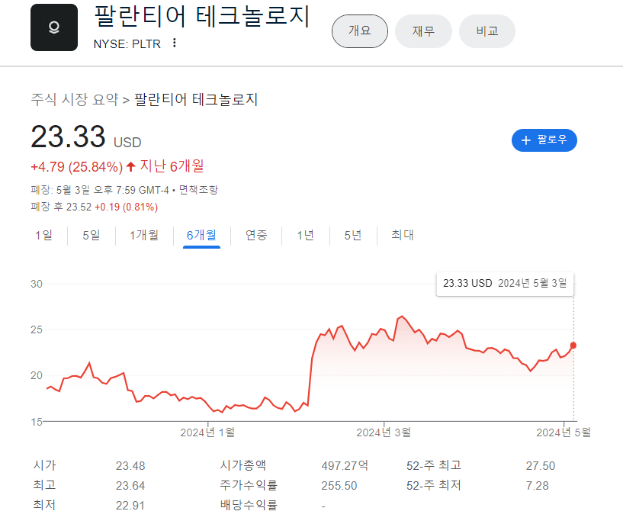
Task: Click the 23.33 USD chart tooltip
Action: pos(505,284)
